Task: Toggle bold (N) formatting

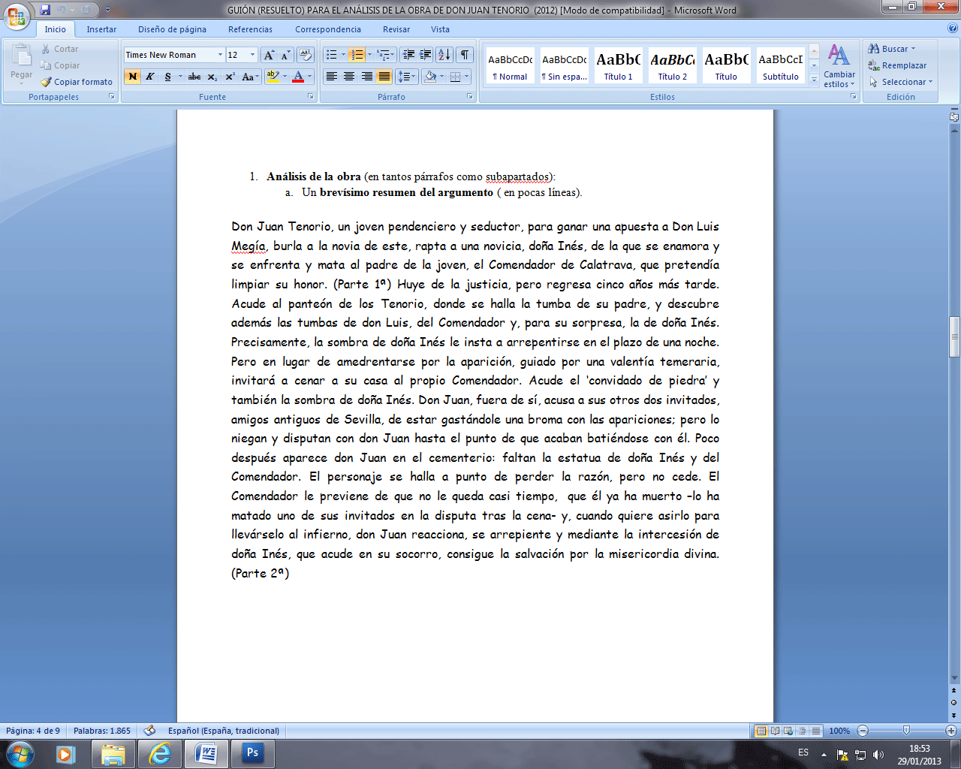Action: (133, 77)
